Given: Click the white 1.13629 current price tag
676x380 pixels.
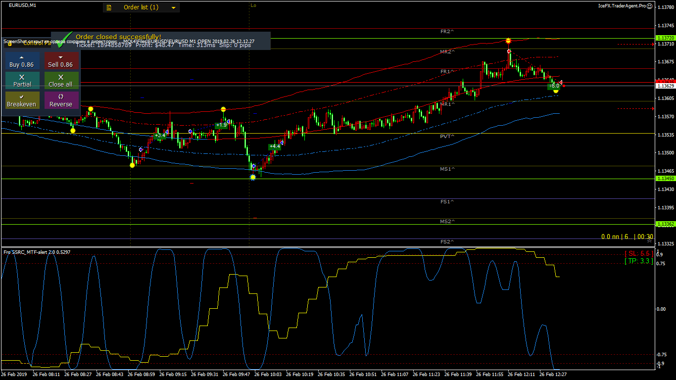Looking at the screenshot, I should point(665,86).
